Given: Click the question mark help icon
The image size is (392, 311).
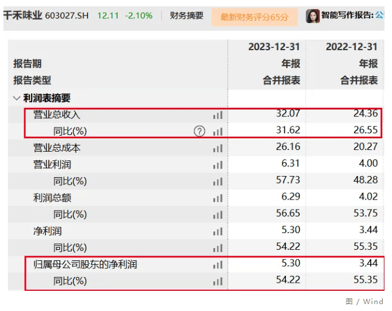Looking at the screenshot, I should tap(199, 131).
